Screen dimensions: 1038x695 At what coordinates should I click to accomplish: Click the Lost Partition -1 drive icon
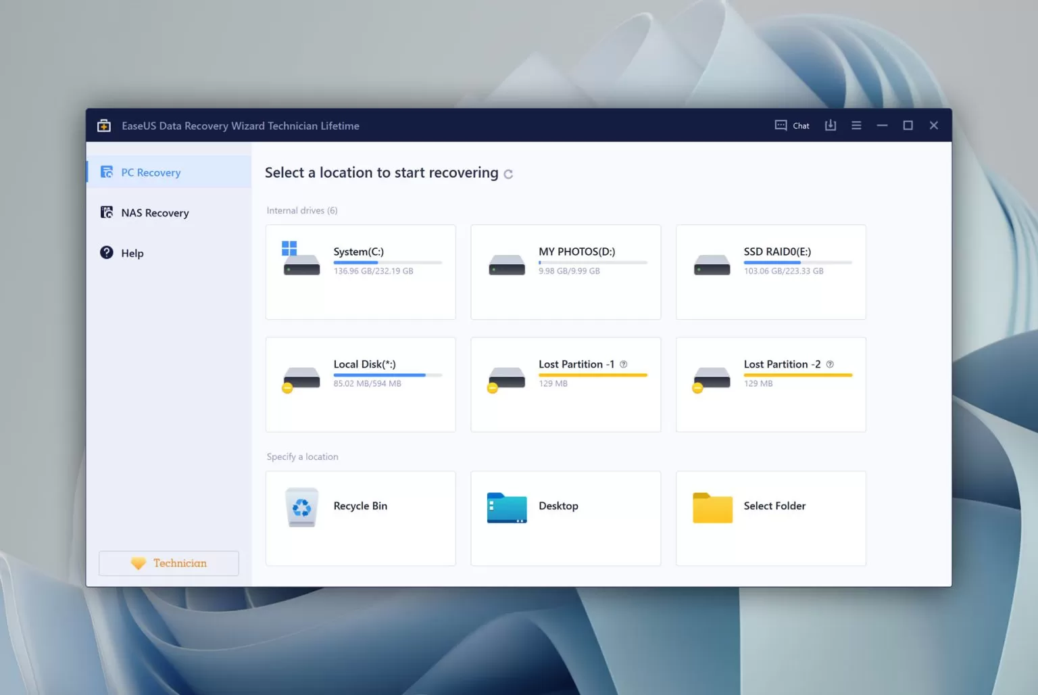506,379
